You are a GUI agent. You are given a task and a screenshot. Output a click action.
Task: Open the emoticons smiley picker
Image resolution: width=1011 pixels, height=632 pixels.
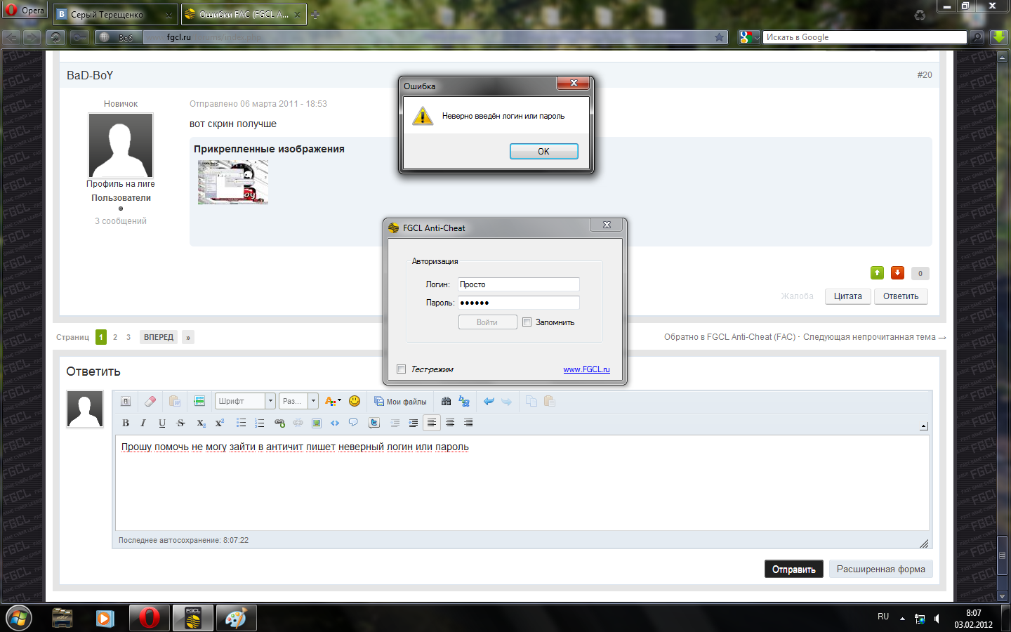355,401
